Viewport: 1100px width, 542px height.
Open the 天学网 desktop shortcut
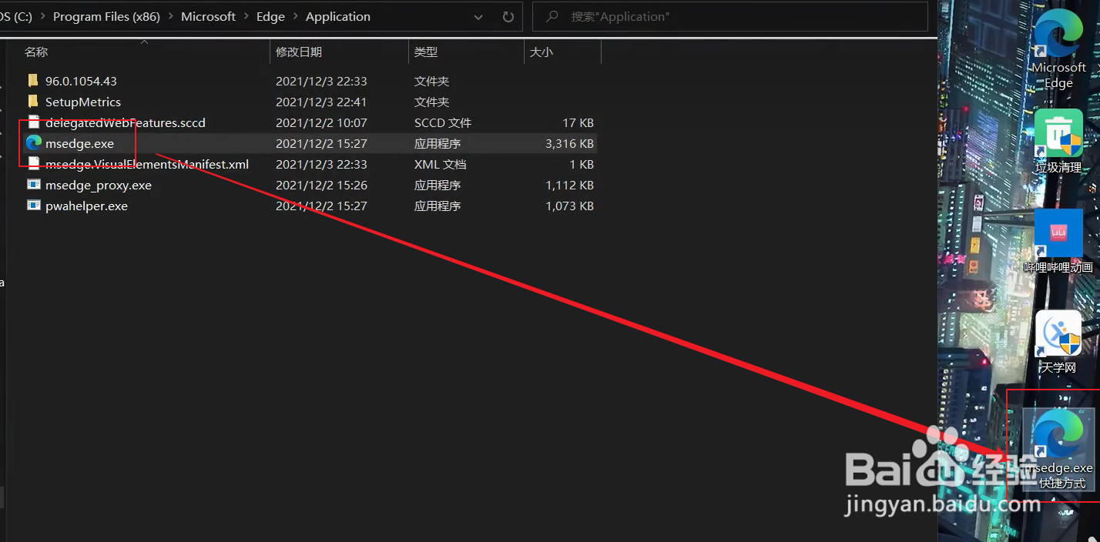[1058, 342]
